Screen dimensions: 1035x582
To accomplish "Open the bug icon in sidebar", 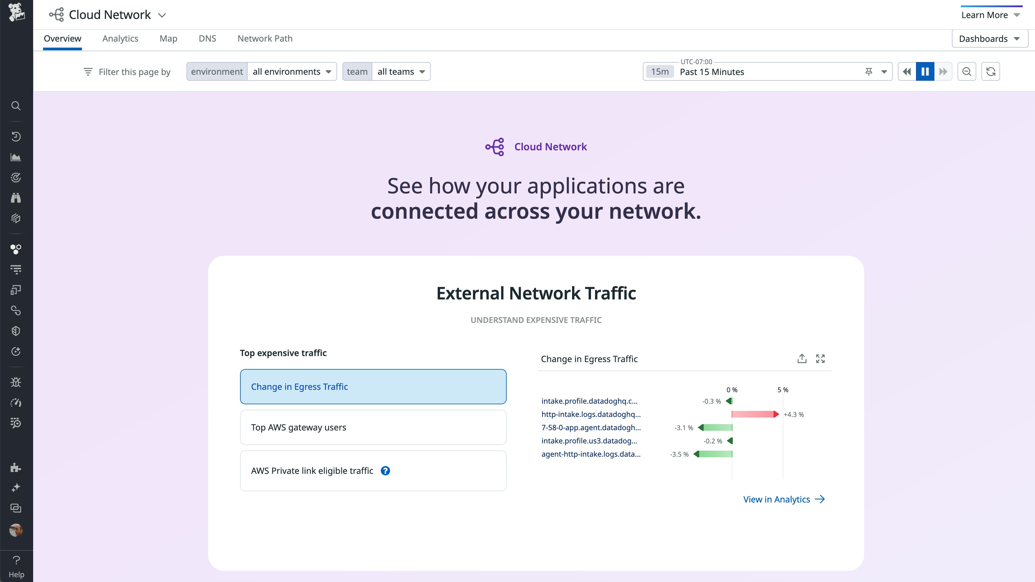I will coord(16,382).
